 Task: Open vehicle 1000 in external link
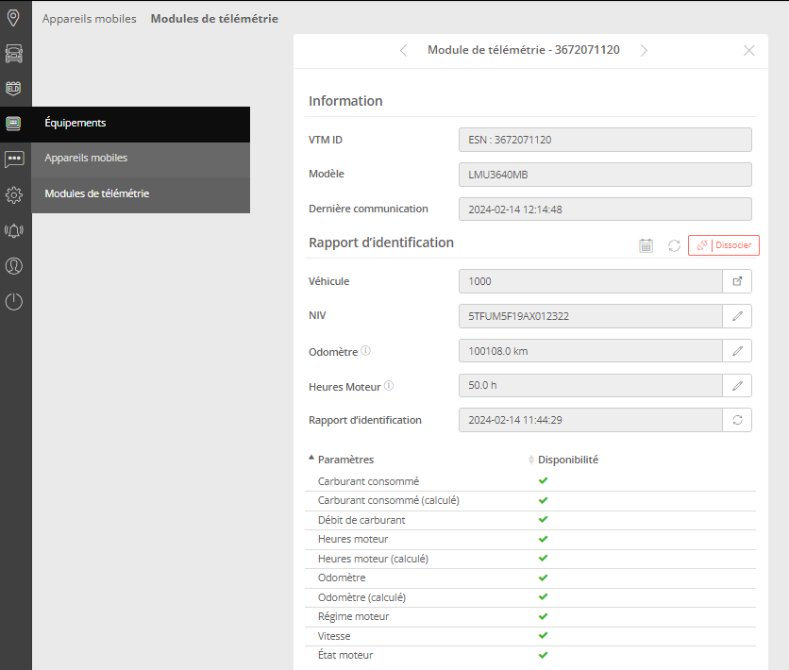(737, 281)
